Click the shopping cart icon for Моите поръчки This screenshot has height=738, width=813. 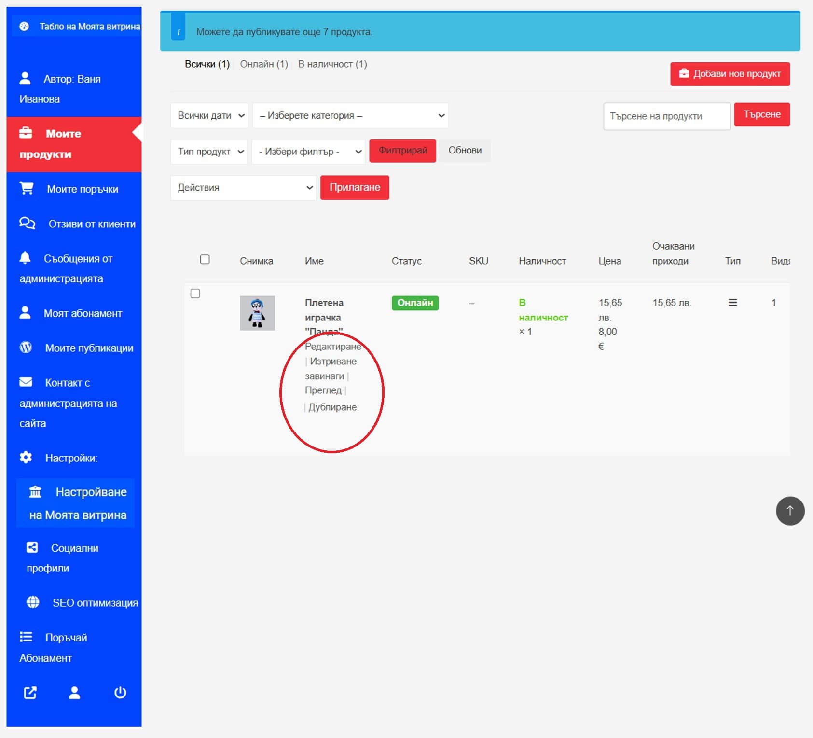pyautogui.click(x=27, y=188)
